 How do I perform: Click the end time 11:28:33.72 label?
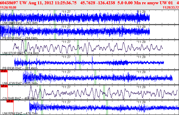coord(171,8)
